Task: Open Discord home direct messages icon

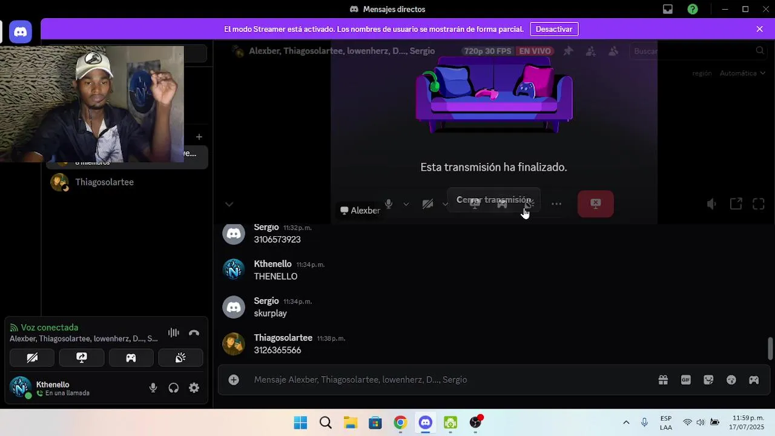Action: (21, 31)
